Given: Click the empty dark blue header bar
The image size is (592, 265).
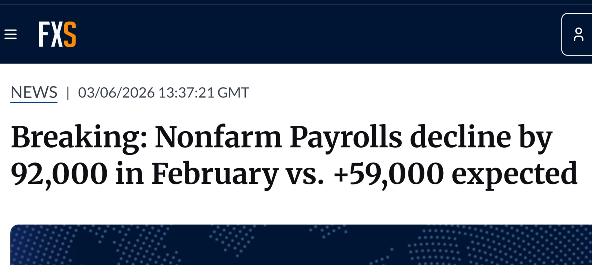Looking at the screenshot, I should (306, 34).
